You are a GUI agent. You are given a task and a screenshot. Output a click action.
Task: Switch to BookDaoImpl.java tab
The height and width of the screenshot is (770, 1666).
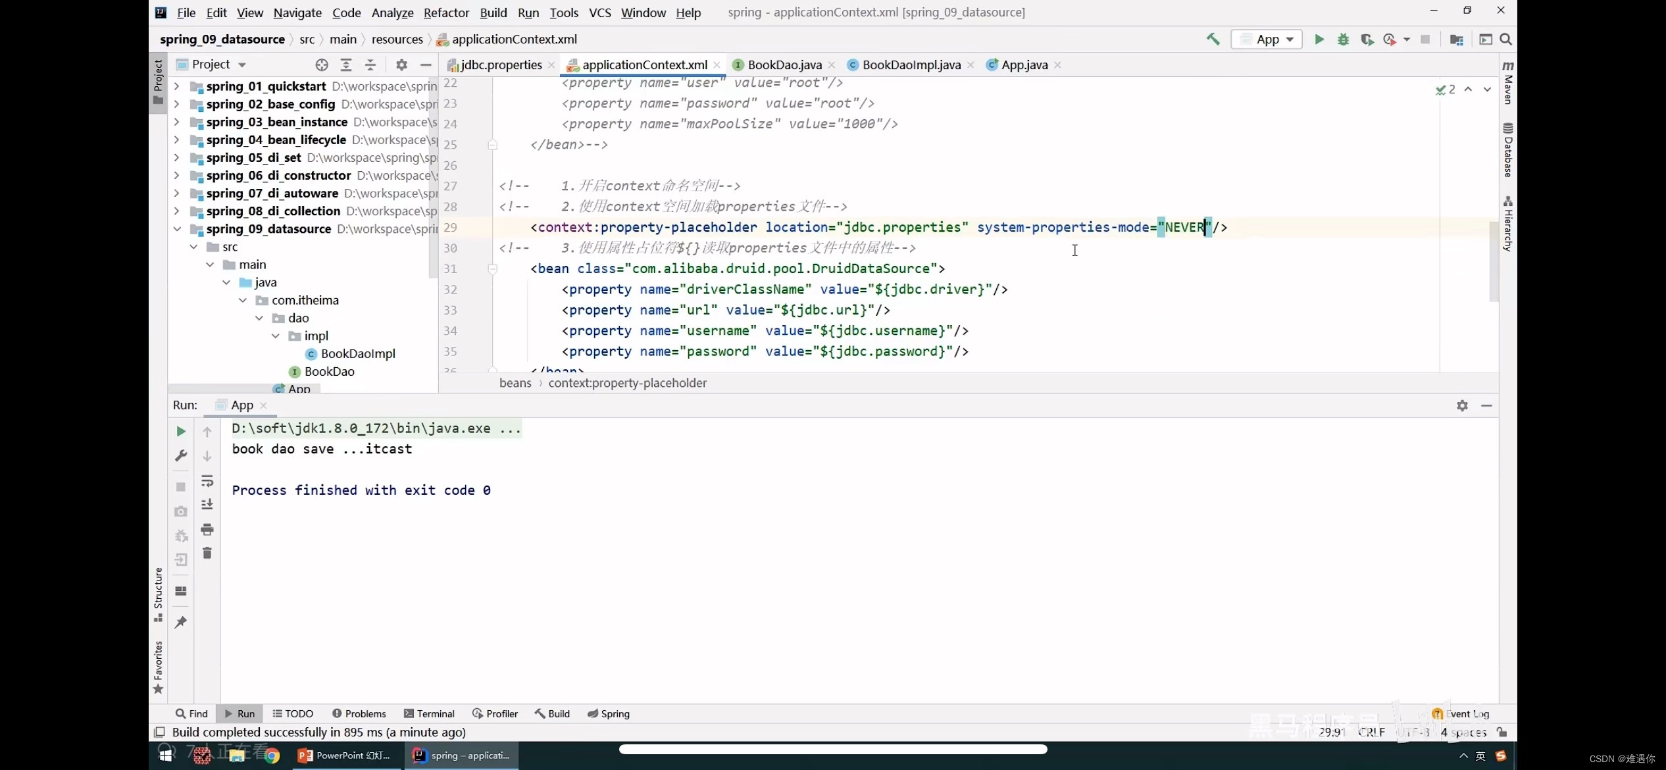click(x=911, y=64)
